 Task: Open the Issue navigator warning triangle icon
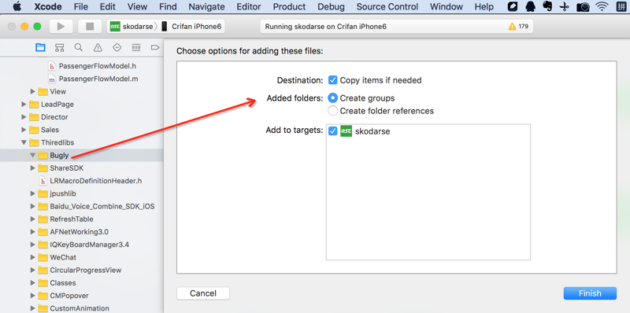98,48
